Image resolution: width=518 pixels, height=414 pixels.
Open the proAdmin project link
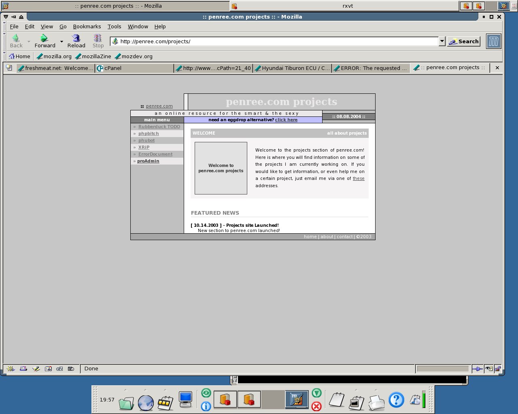148,161
